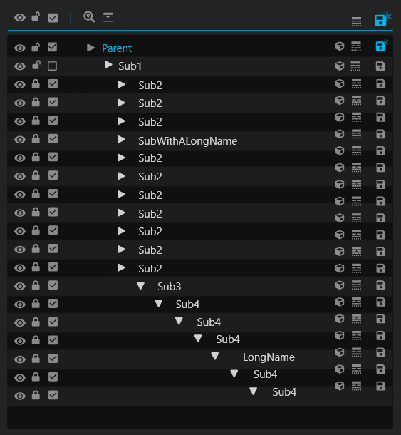Click the table list icon on Sub1 row
401x435 pixels.
click(x=355, y=66)
